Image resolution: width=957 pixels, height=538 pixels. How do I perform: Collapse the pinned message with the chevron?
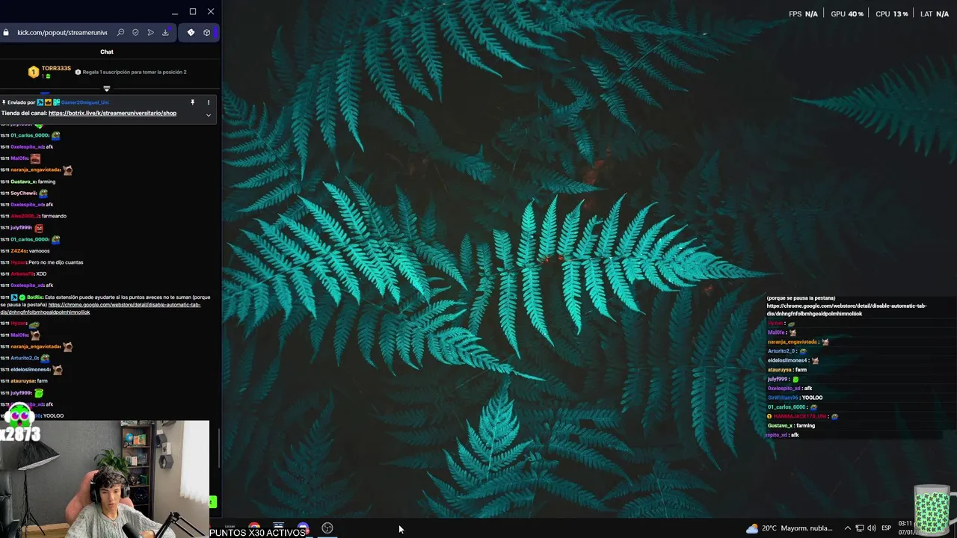(209, 115)
